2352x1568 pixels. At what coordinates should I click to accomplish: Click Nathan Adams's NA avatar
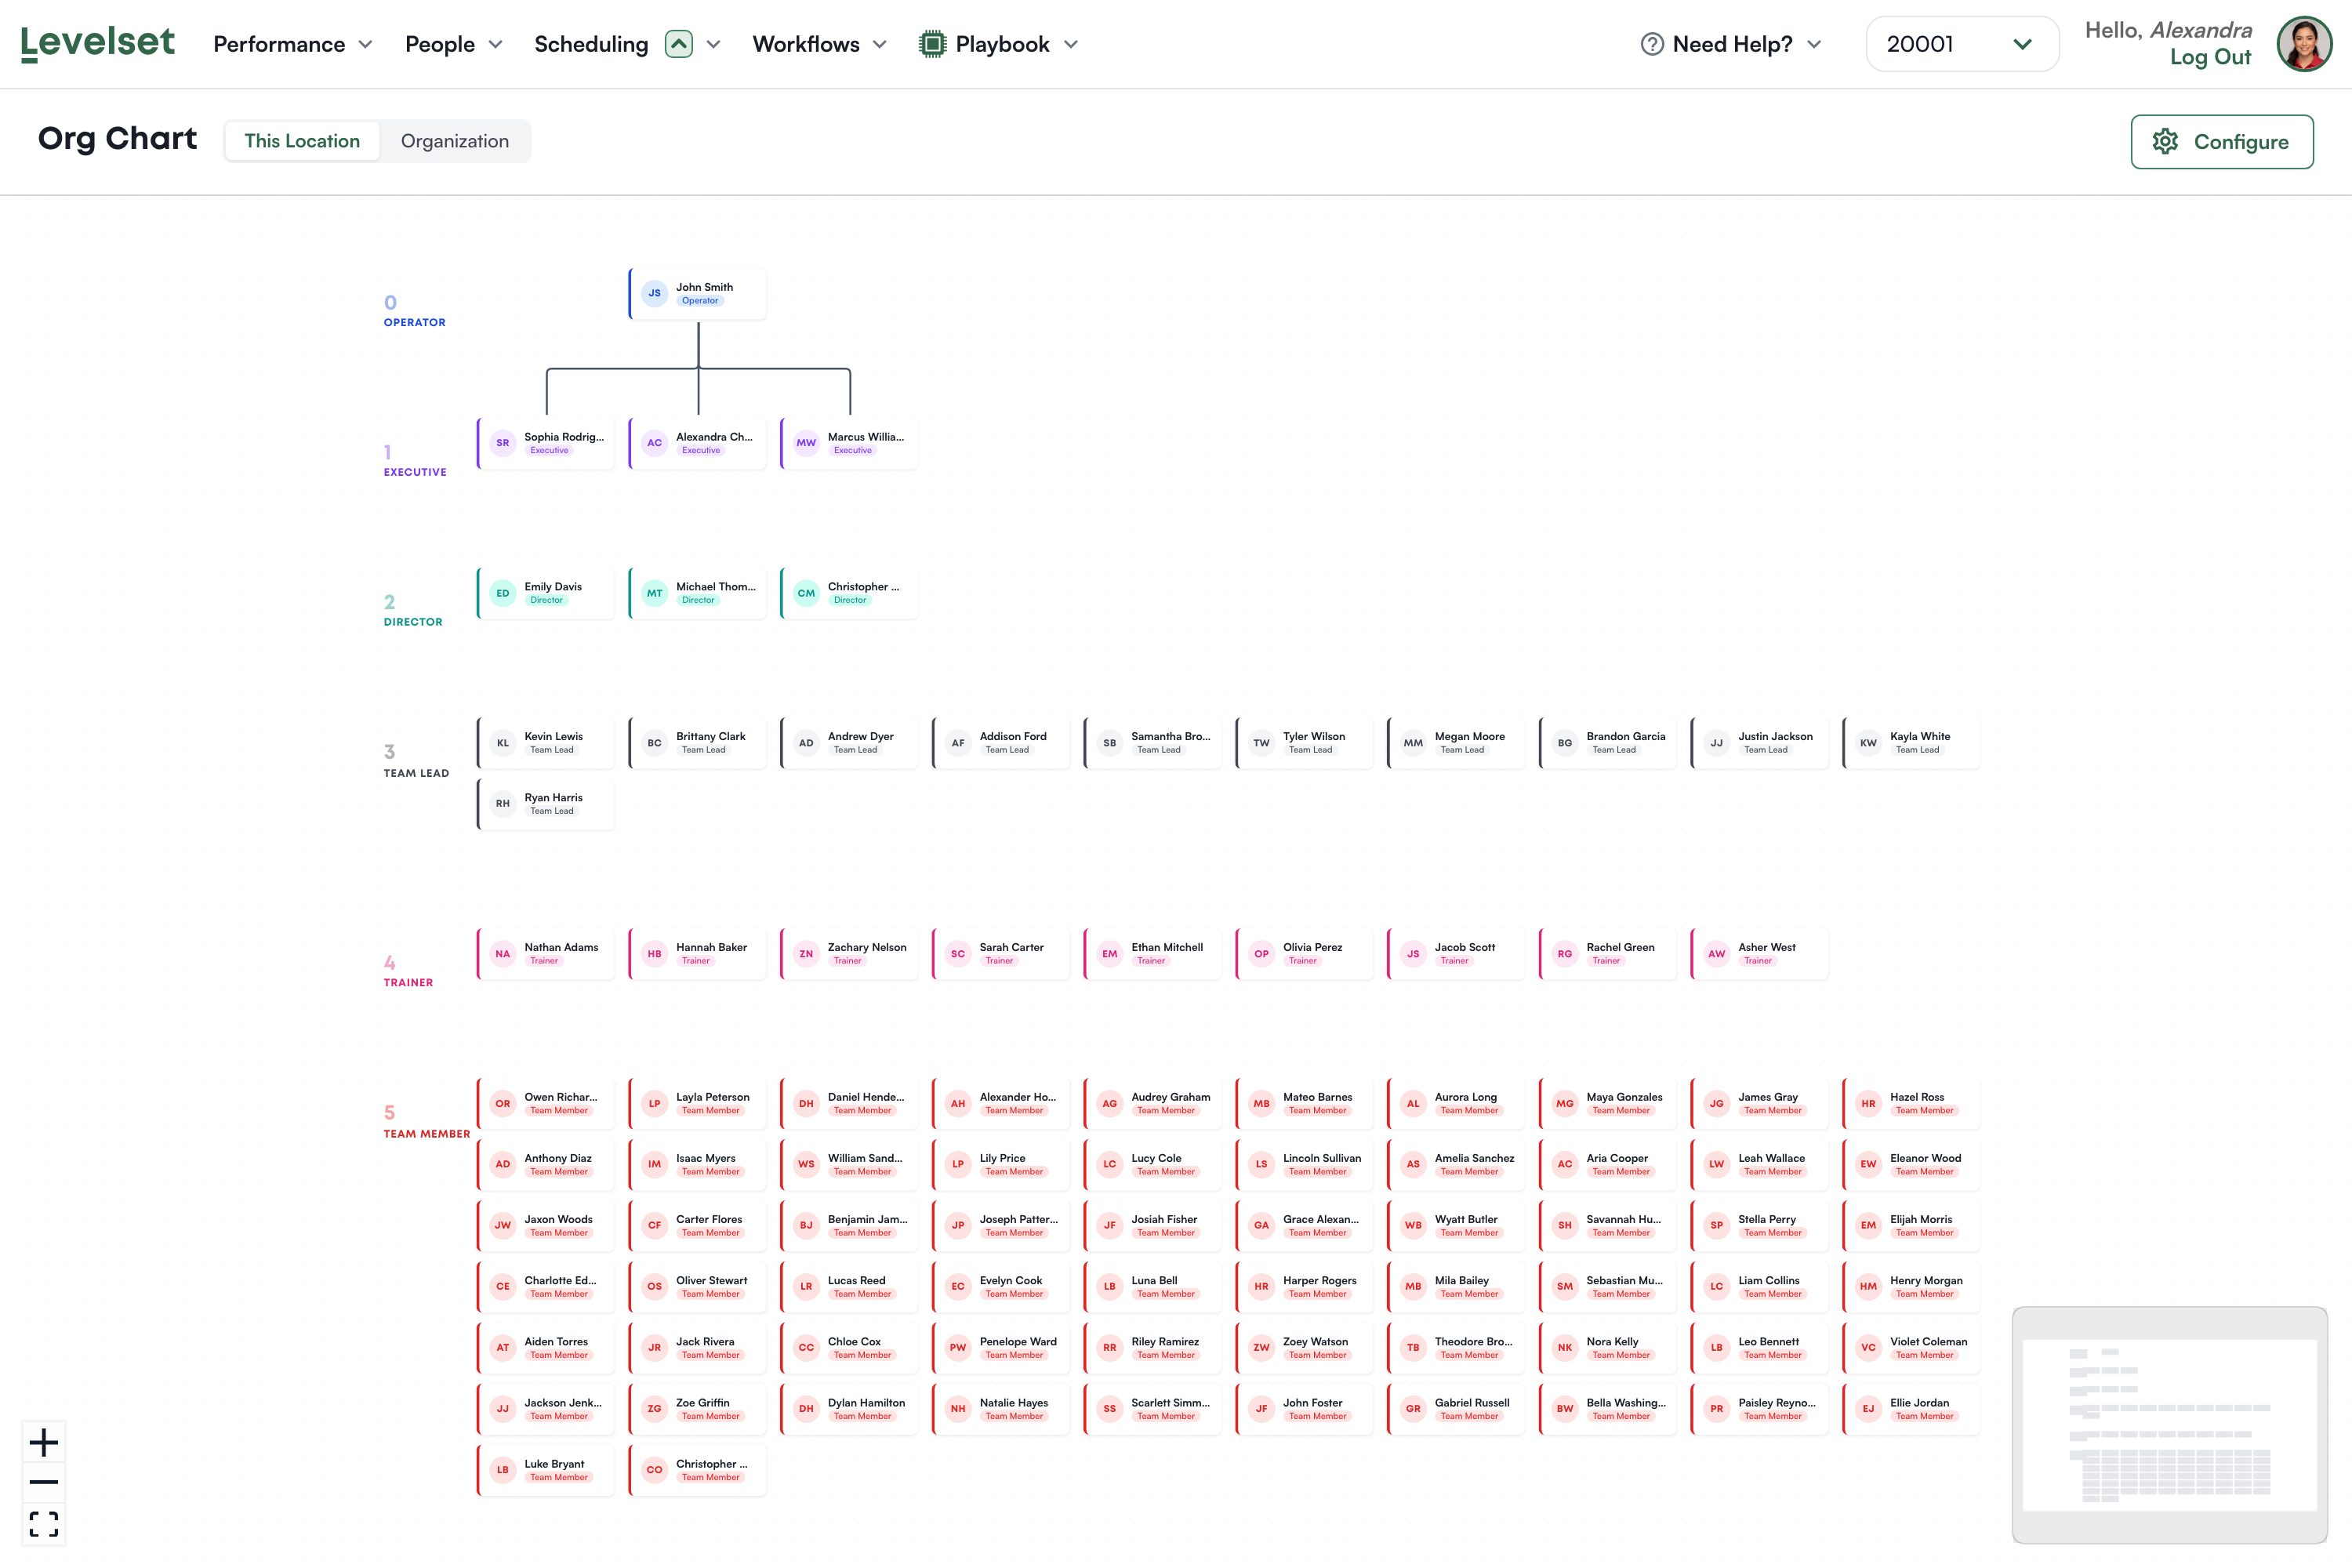click(x=503, y=953)
